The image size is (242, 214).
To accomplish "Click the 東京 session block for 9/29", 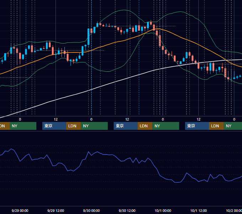I will pos(54,126).
